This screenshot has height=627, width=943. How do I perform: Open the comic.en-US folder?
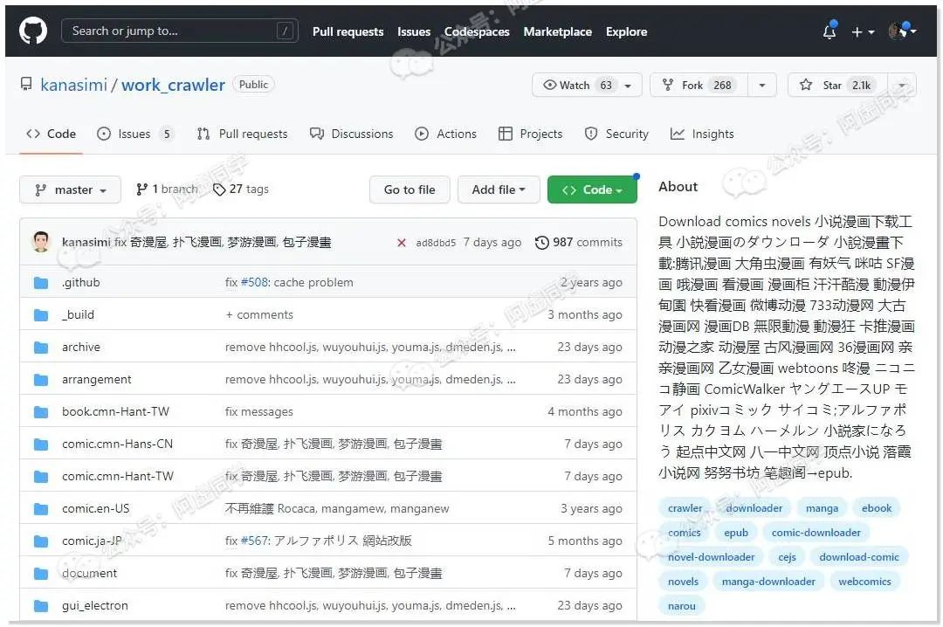pos(96,508)
